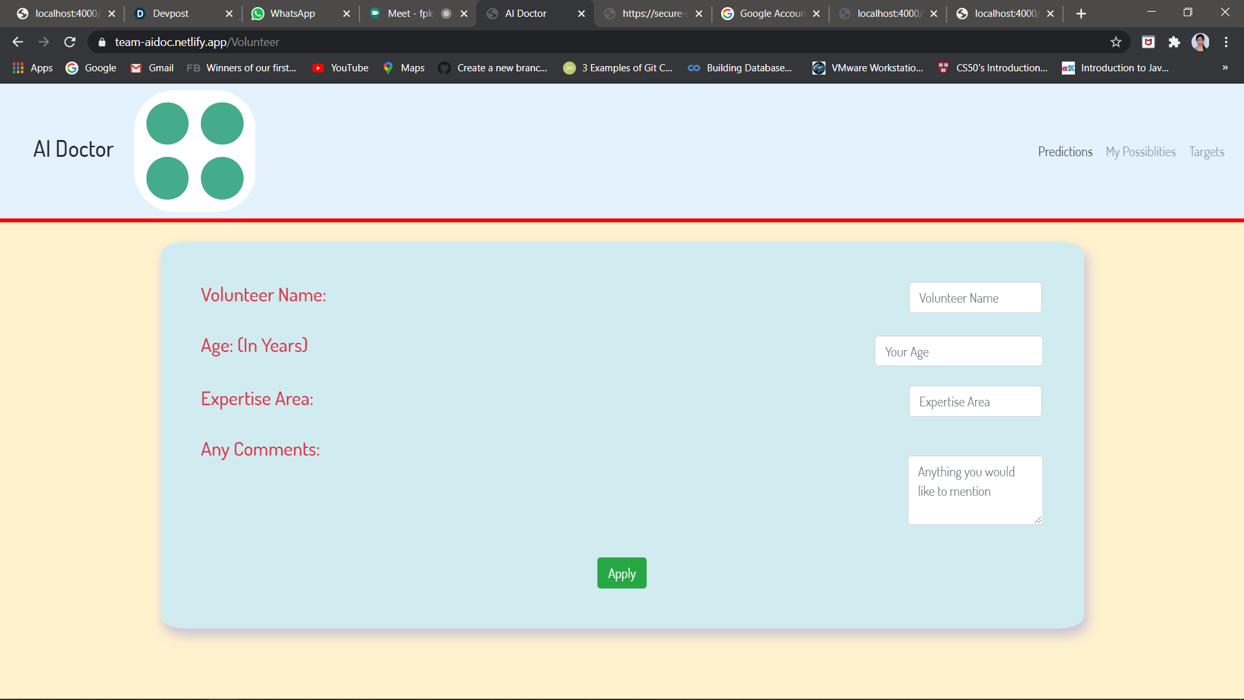Switch to the WhatsApp tab
The image size is (1244, 700).
tap(292, 14)
